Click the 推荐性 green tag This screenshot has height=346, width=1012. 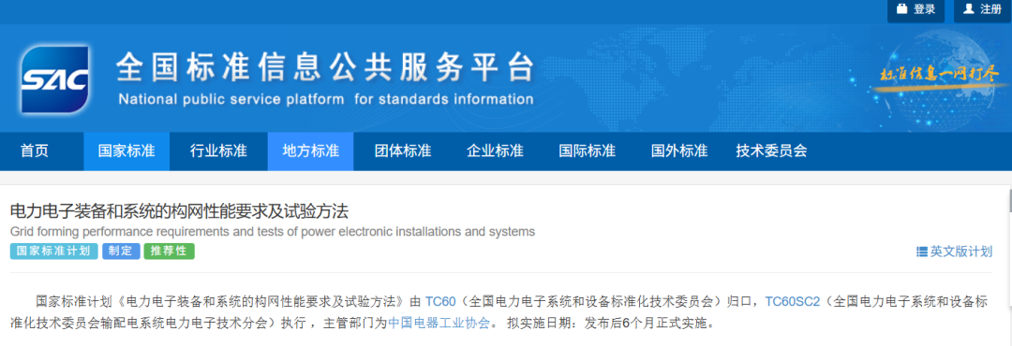(169, 252)
